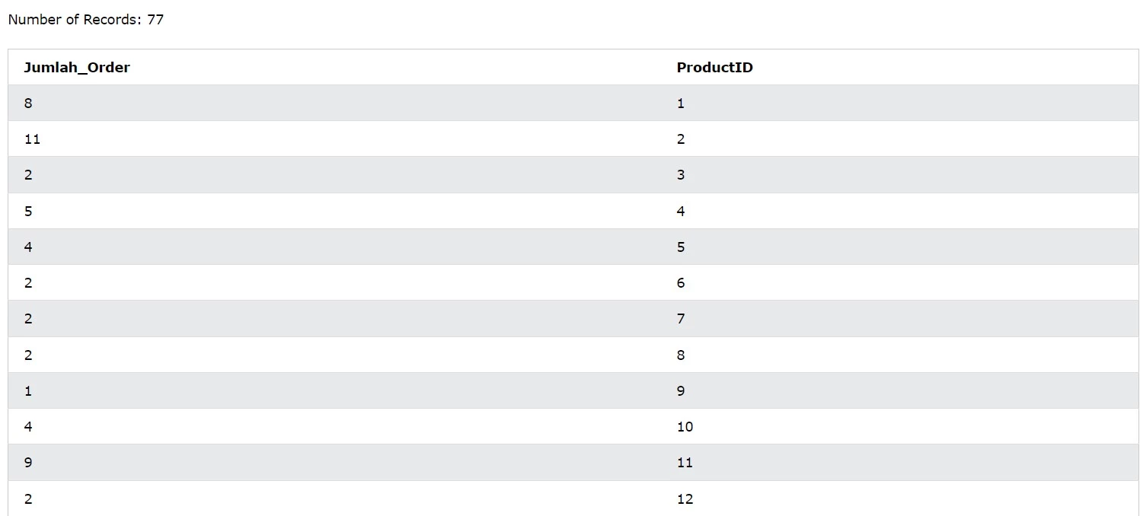The height and width of the screenshot is (516, 1140).
Task: Click the Jumlah_Order column header
Action: click(x=77, y=68)
